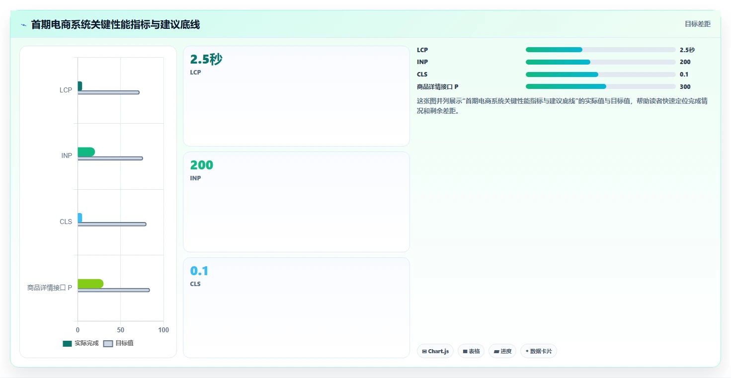Screen dimensions: 731x378
Task: Click the INP label in the progress list
Action: coord(422,62)
